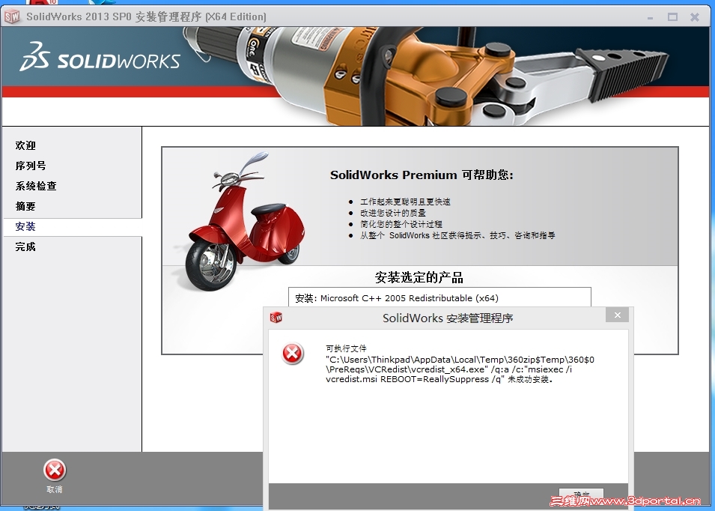715x511 pixels.
Task: Click the installer window title text
Action: [x=147, y=17]
